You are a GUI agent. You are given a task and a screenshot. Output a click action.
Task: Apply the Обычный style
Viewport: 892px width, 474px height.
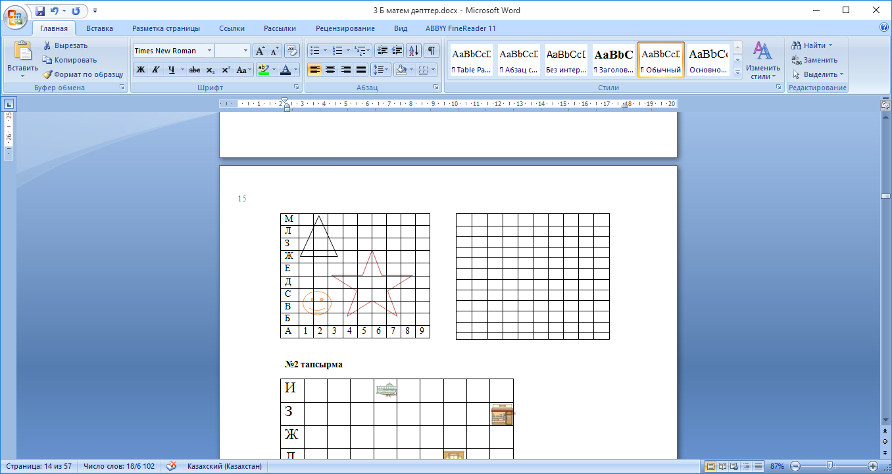661,60
